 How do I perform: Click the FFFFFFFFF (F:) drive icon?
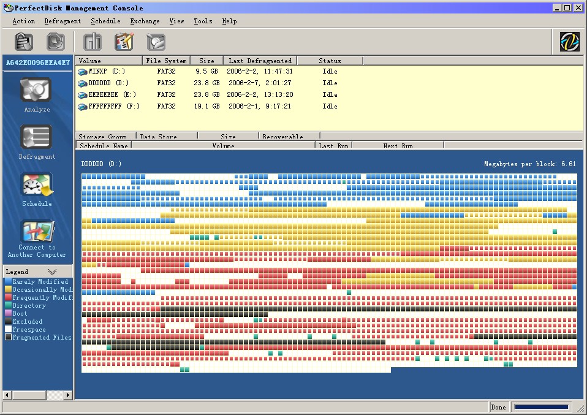(82, 107)
